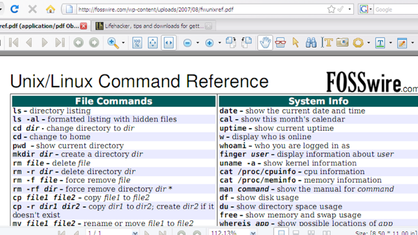Switch to single page layout
Screen dimensions: 418x235
[281, 232]
